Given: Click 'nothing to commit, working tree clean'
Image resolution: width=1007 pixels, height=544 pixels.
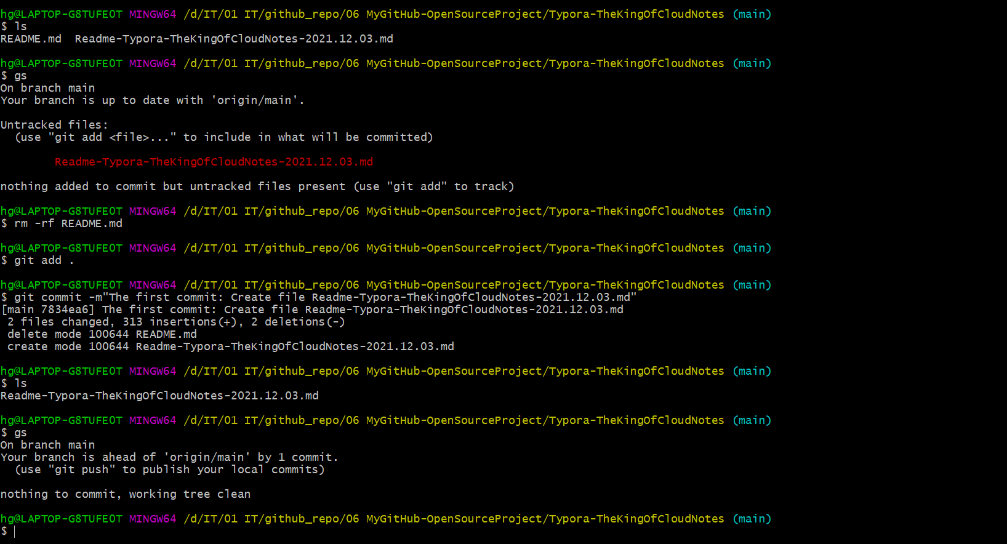Looking at the screenshot, I should click(x=126, y=494).
